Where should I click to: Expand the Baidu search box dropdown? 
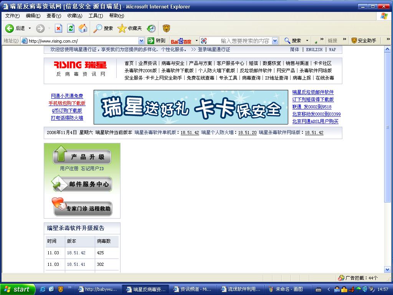[275, 41]
